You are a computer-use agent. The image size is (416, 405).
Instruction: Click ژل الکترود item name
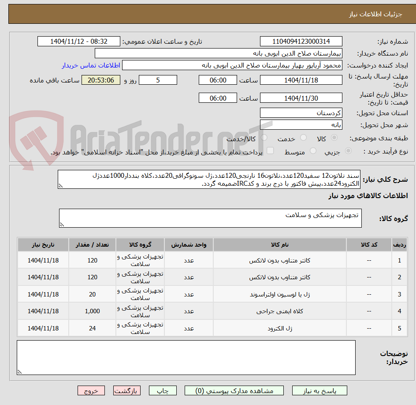coord(280,329)
